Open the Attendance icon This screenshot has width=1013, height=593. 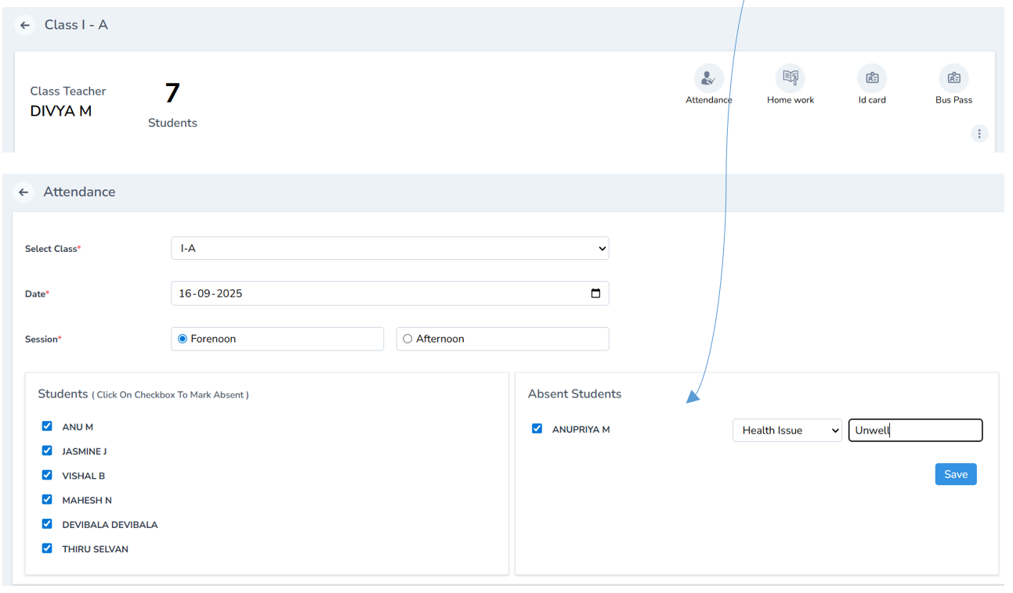pyautogui.click(x=708, y=77)
